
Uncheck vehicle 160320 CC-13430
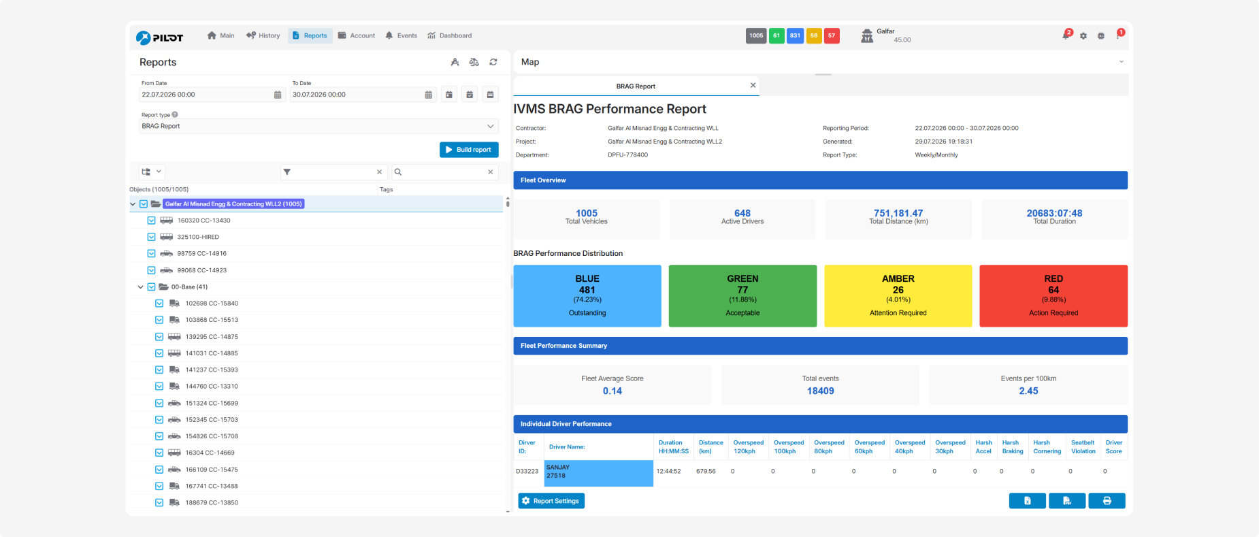click(152, 221)
